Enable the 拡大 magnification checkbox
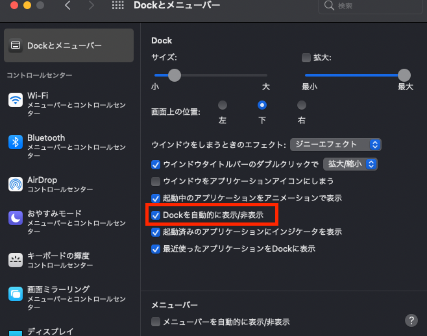The height and width of the screenshot is (336, 427). (306, 58)
